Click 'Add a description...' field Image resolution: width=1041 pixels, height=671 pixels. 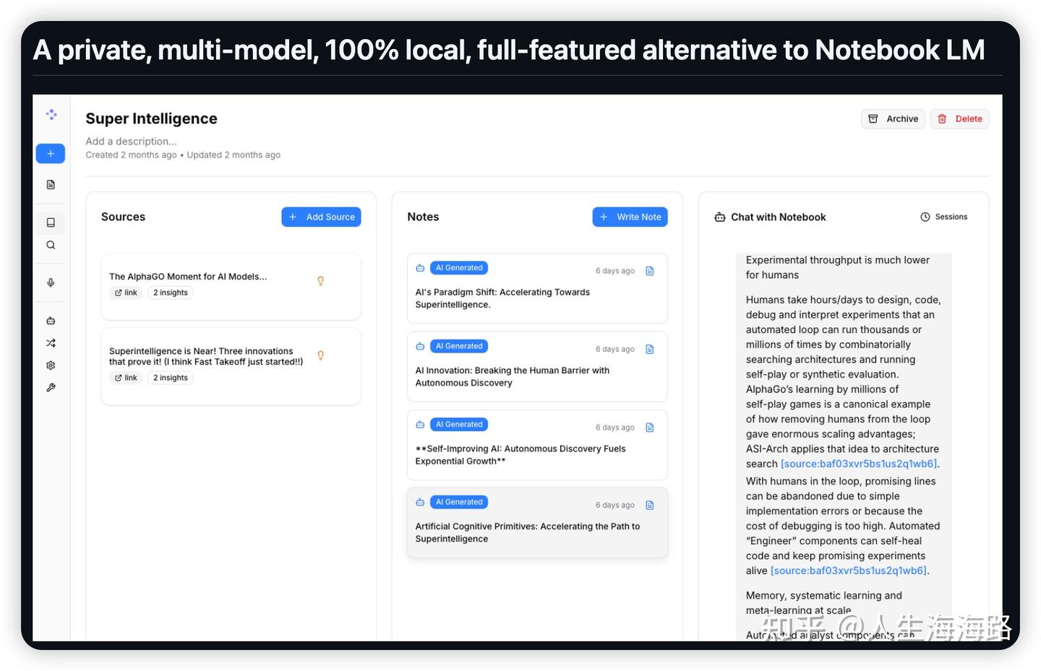click(x=131, y=142)
